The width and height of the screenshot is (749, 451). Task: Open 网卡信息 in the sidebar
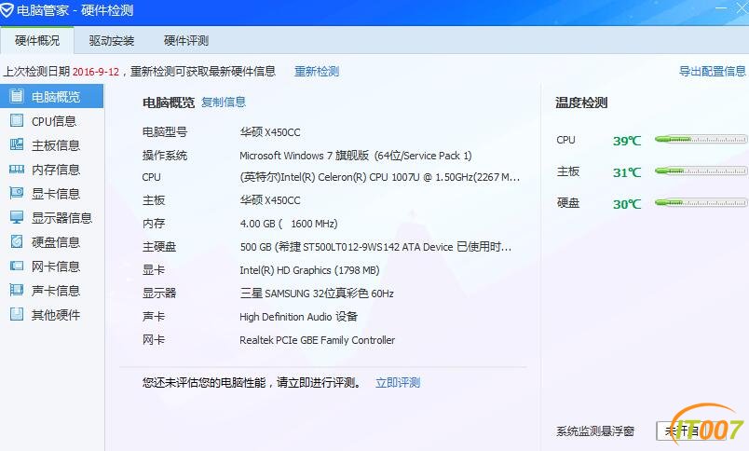click(x=51, y=266)
